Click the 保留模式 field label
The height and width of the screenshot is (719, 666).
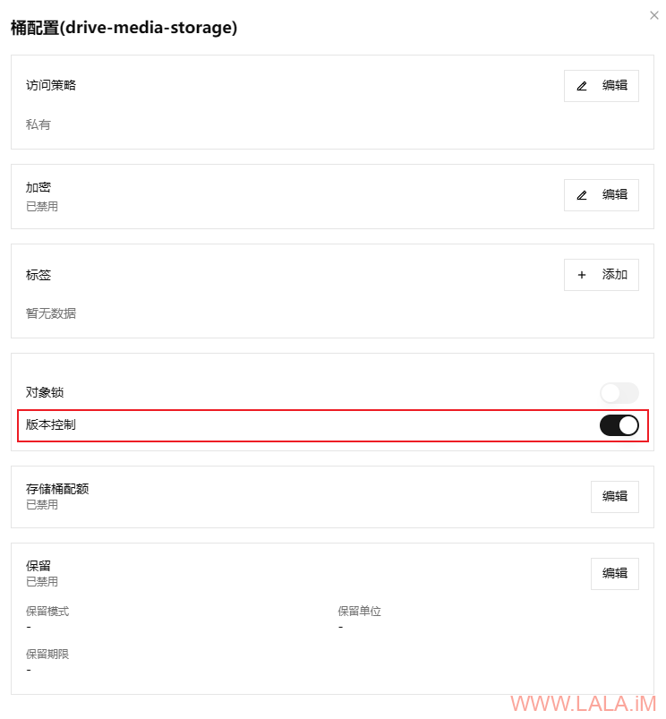pyautogui.click(x=47, y=612)
